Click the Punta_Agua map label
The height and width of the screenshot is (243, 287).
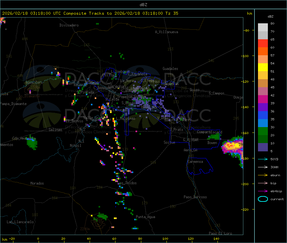(145, 217)
